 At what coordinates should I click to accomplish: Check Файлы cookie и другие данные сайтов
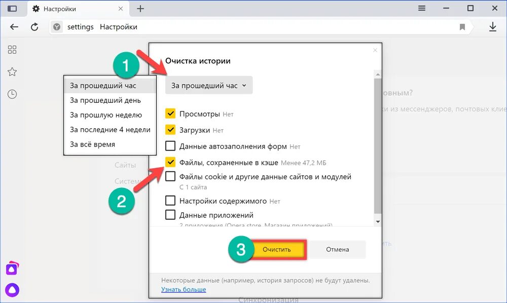click(x=170, y=176)
